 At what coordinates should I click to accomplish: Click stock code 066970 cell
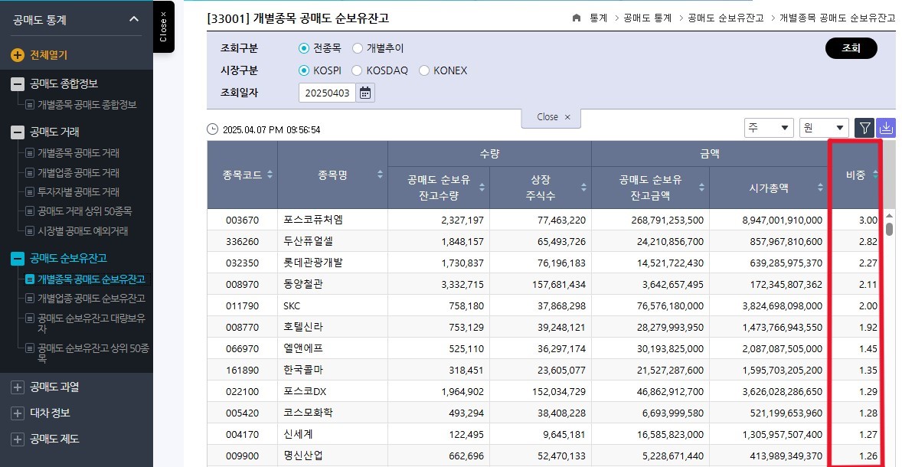(x=242, y=348)
